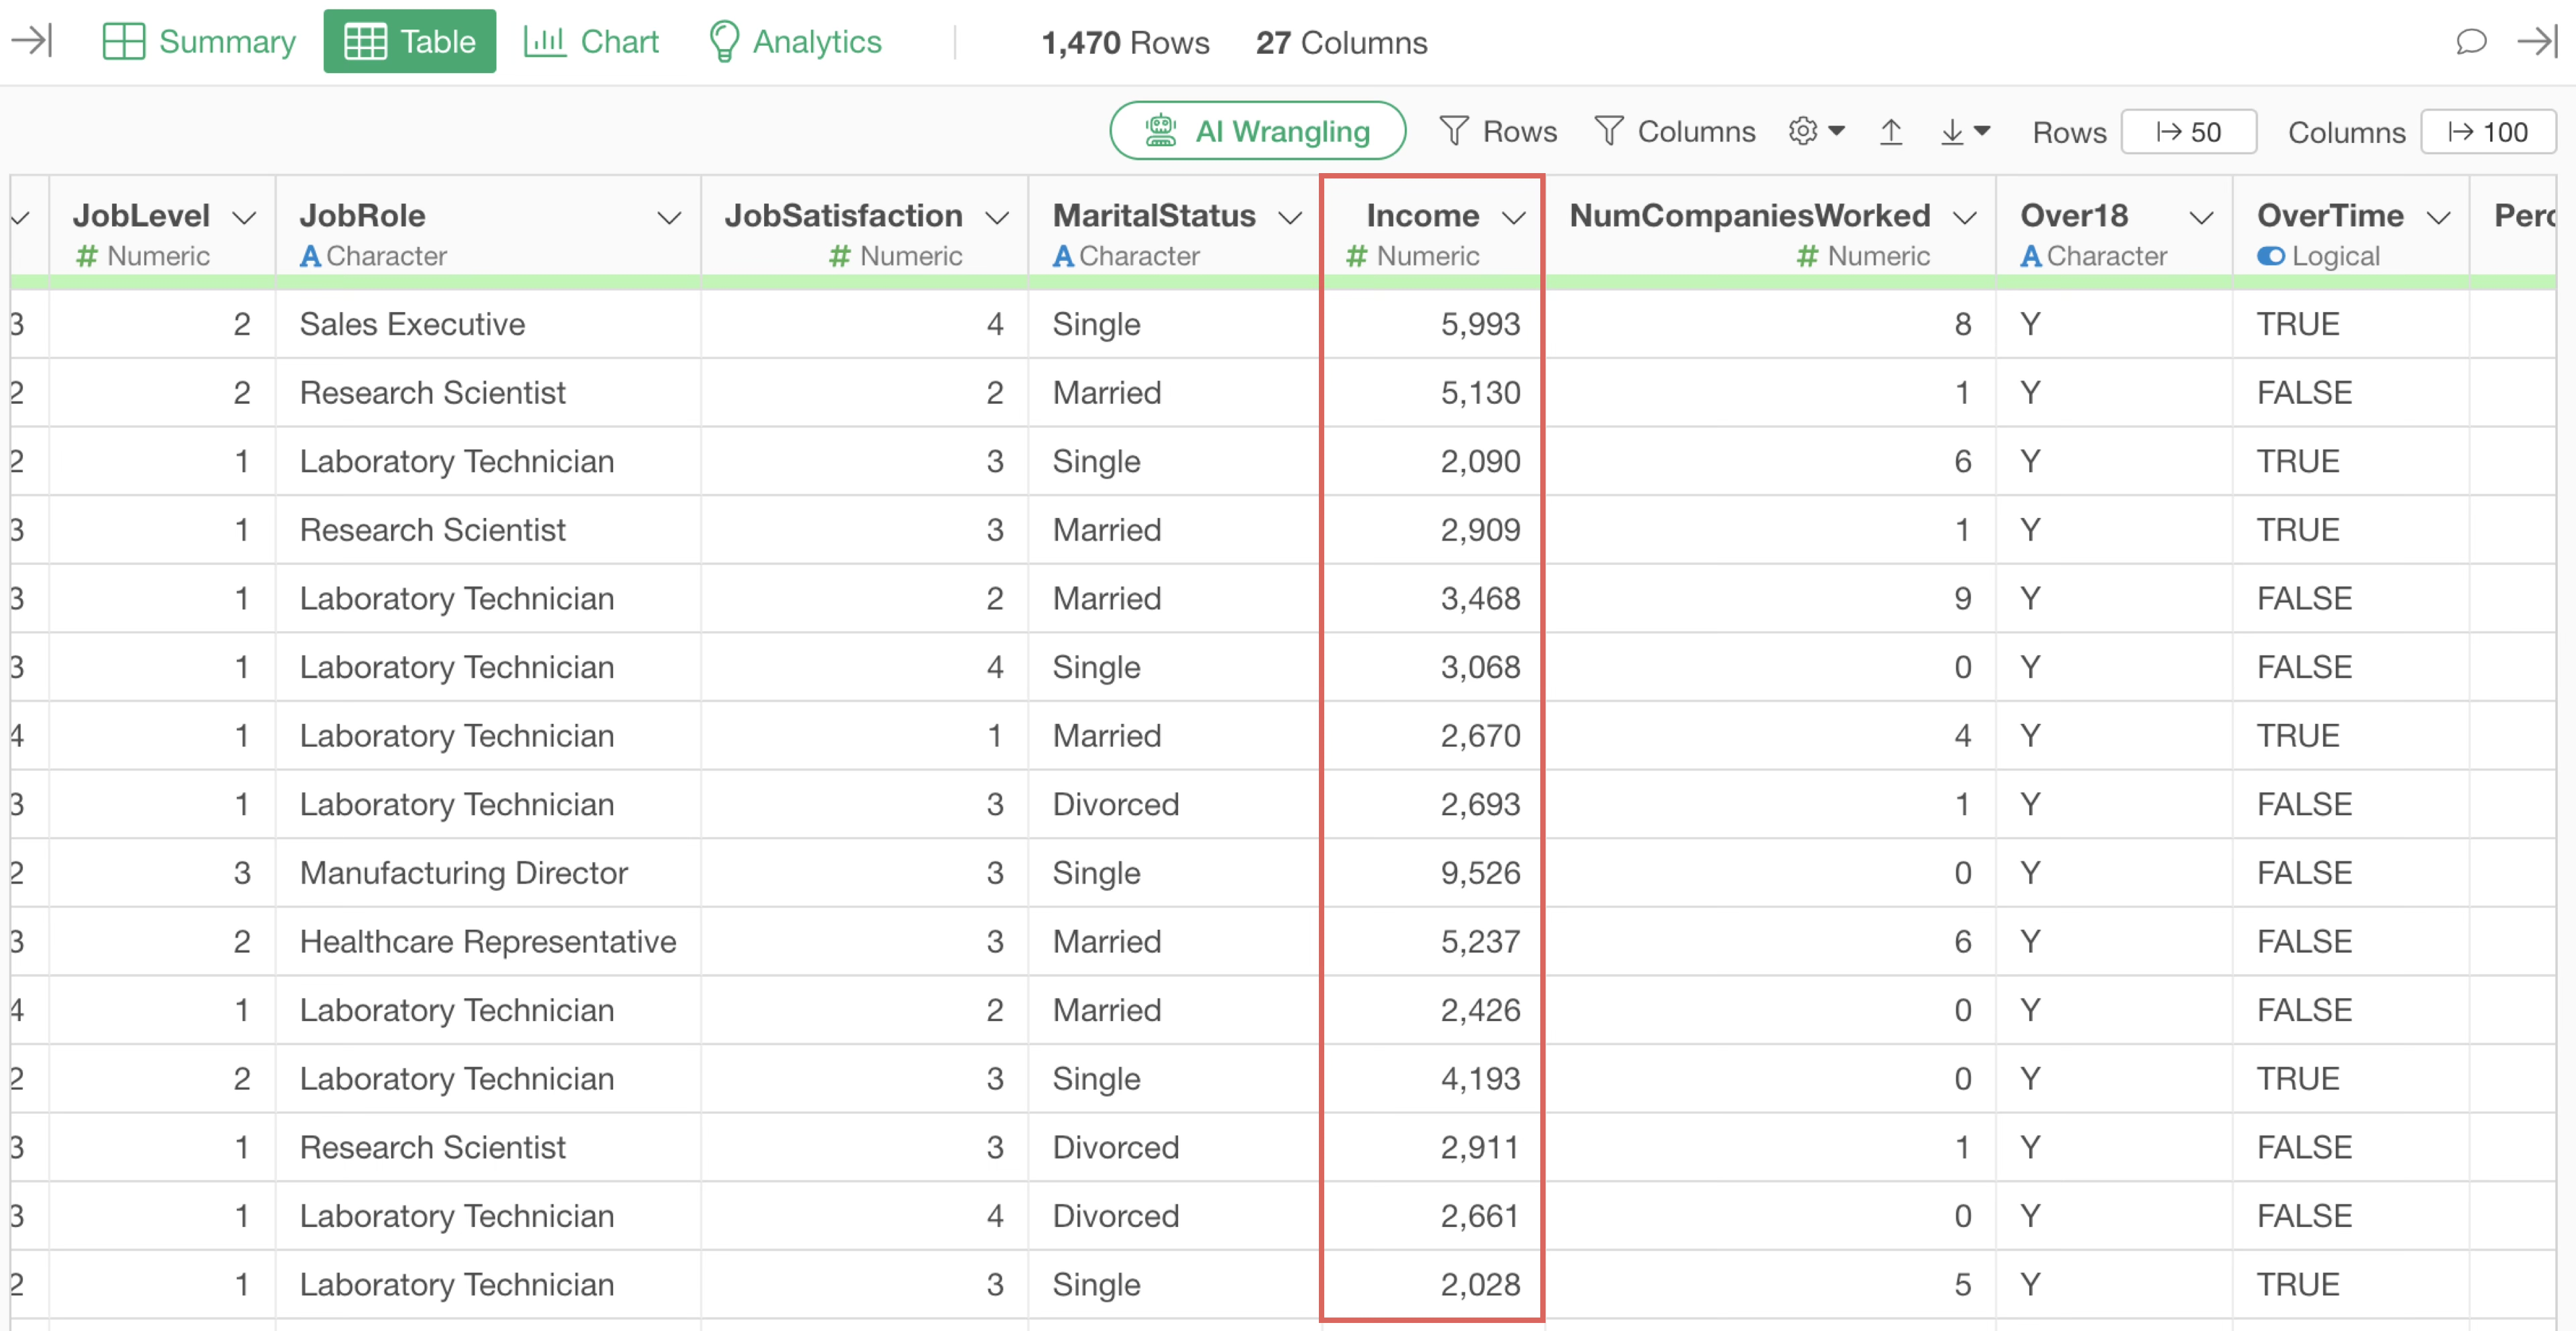Screen dimensions: 2576x1331
Task: Click the NumCompaniesWorked header name
Action: [x=1750, y=215]
